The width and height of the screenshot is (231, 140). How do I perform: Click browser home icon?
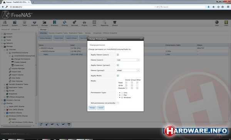pyautogui.click(x=213, y=7)
